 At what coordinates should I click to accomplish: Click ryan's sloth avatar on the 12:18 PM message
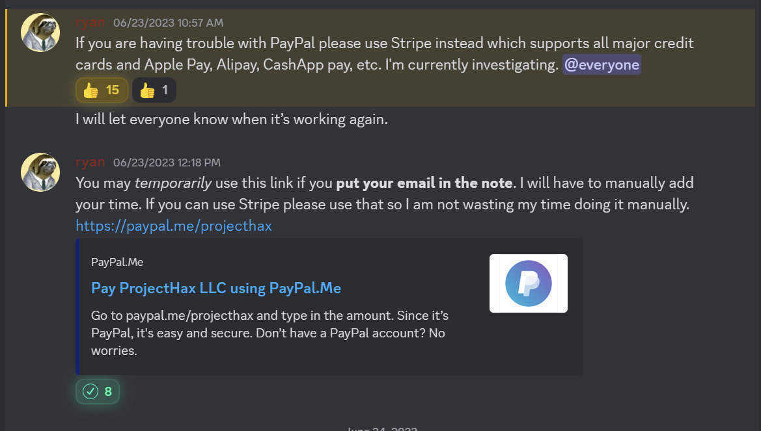(x=40, y=172)
